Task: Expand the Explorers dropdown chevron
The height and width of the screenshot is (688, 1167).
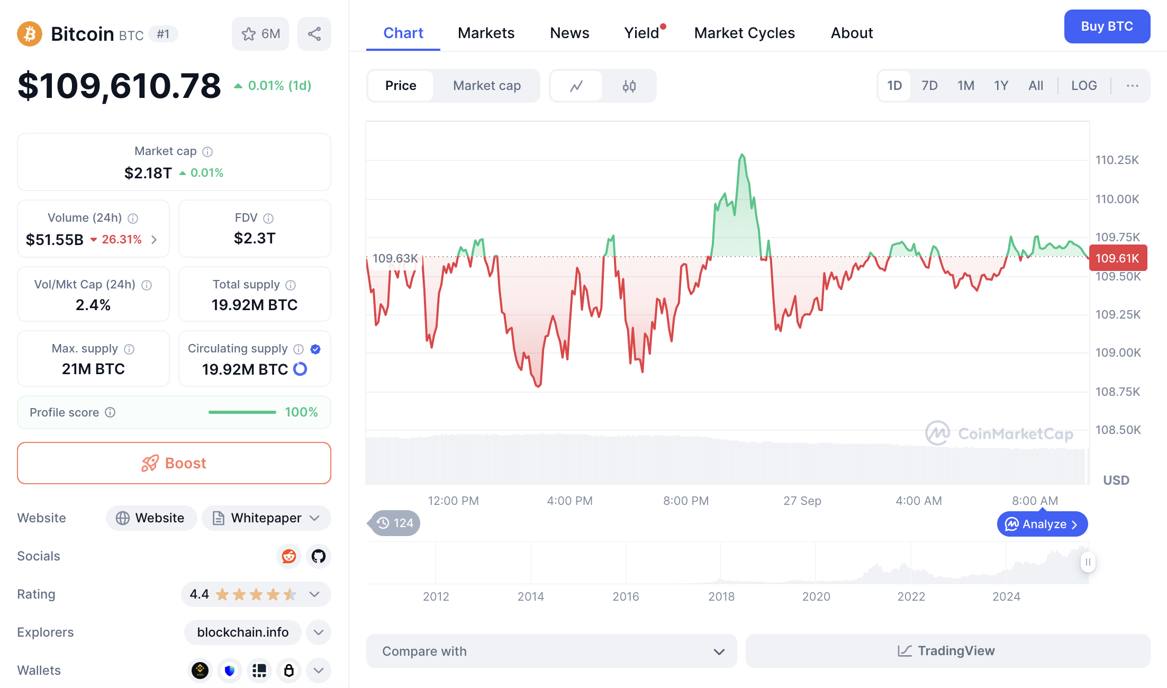Action: point(319,632)
